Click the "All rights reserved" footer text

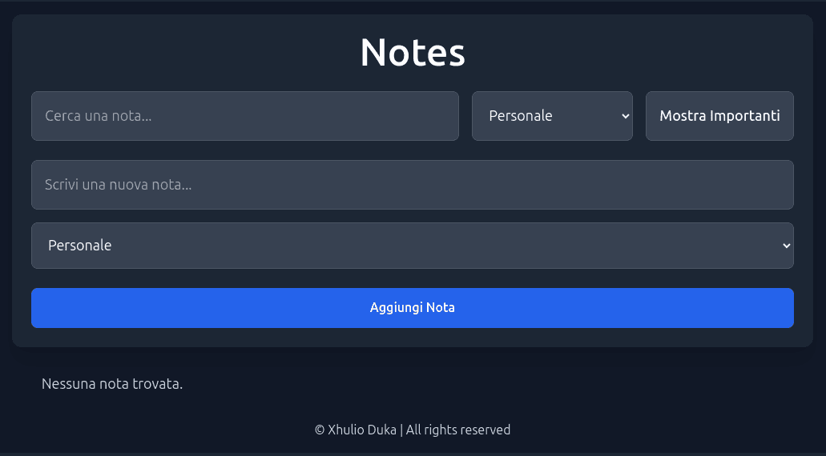click(x=458, y=430)
